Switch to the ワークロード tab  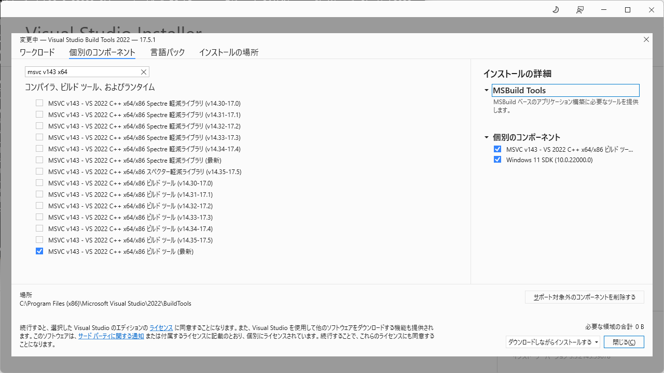37,52
